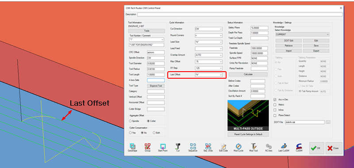354x168 pixels.
Task: Enable the Inline checkbox
Action: [x=275, y=110]
